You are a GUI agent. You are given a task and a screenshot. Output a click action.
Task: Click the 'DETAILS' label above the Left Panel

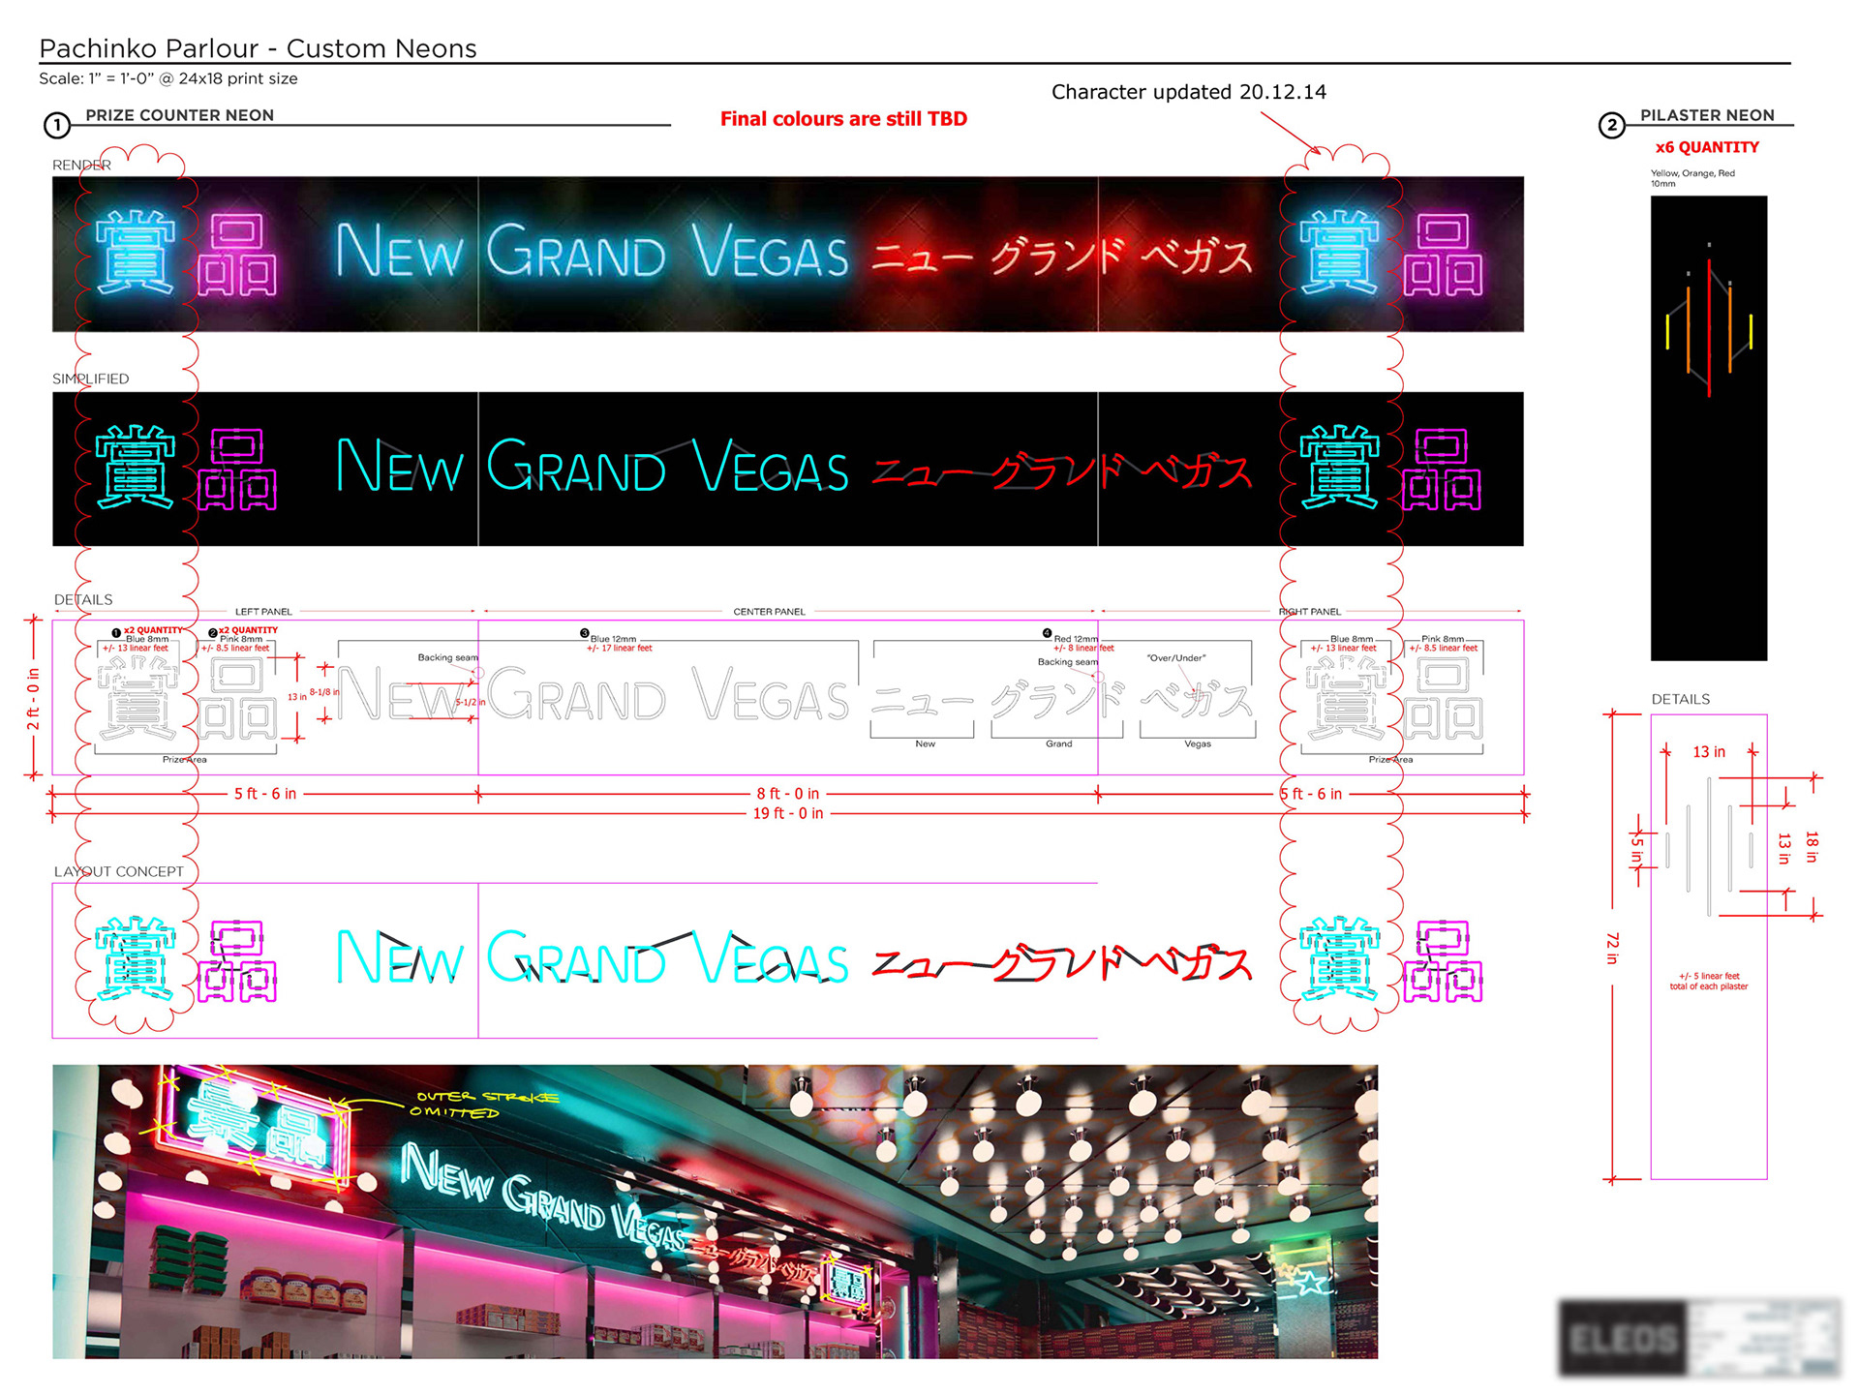[83, 600]
